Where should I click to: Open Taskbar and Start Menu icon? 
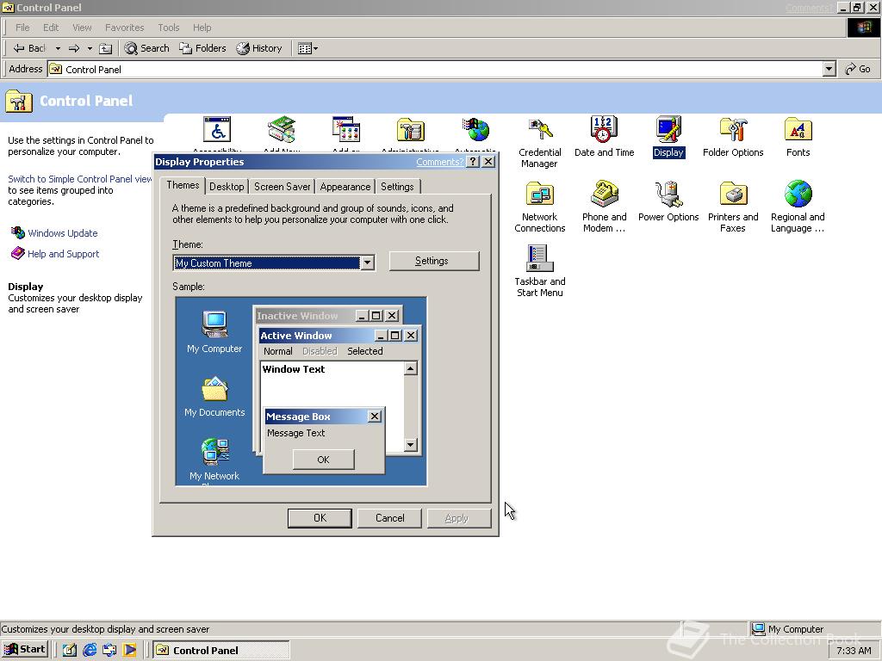click(x=539, y=271)
